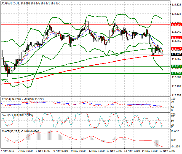Viewport: 182px width, 154px height.
Task: Click the Stochastic scale level 50
Action: click(x=172, y=121)
